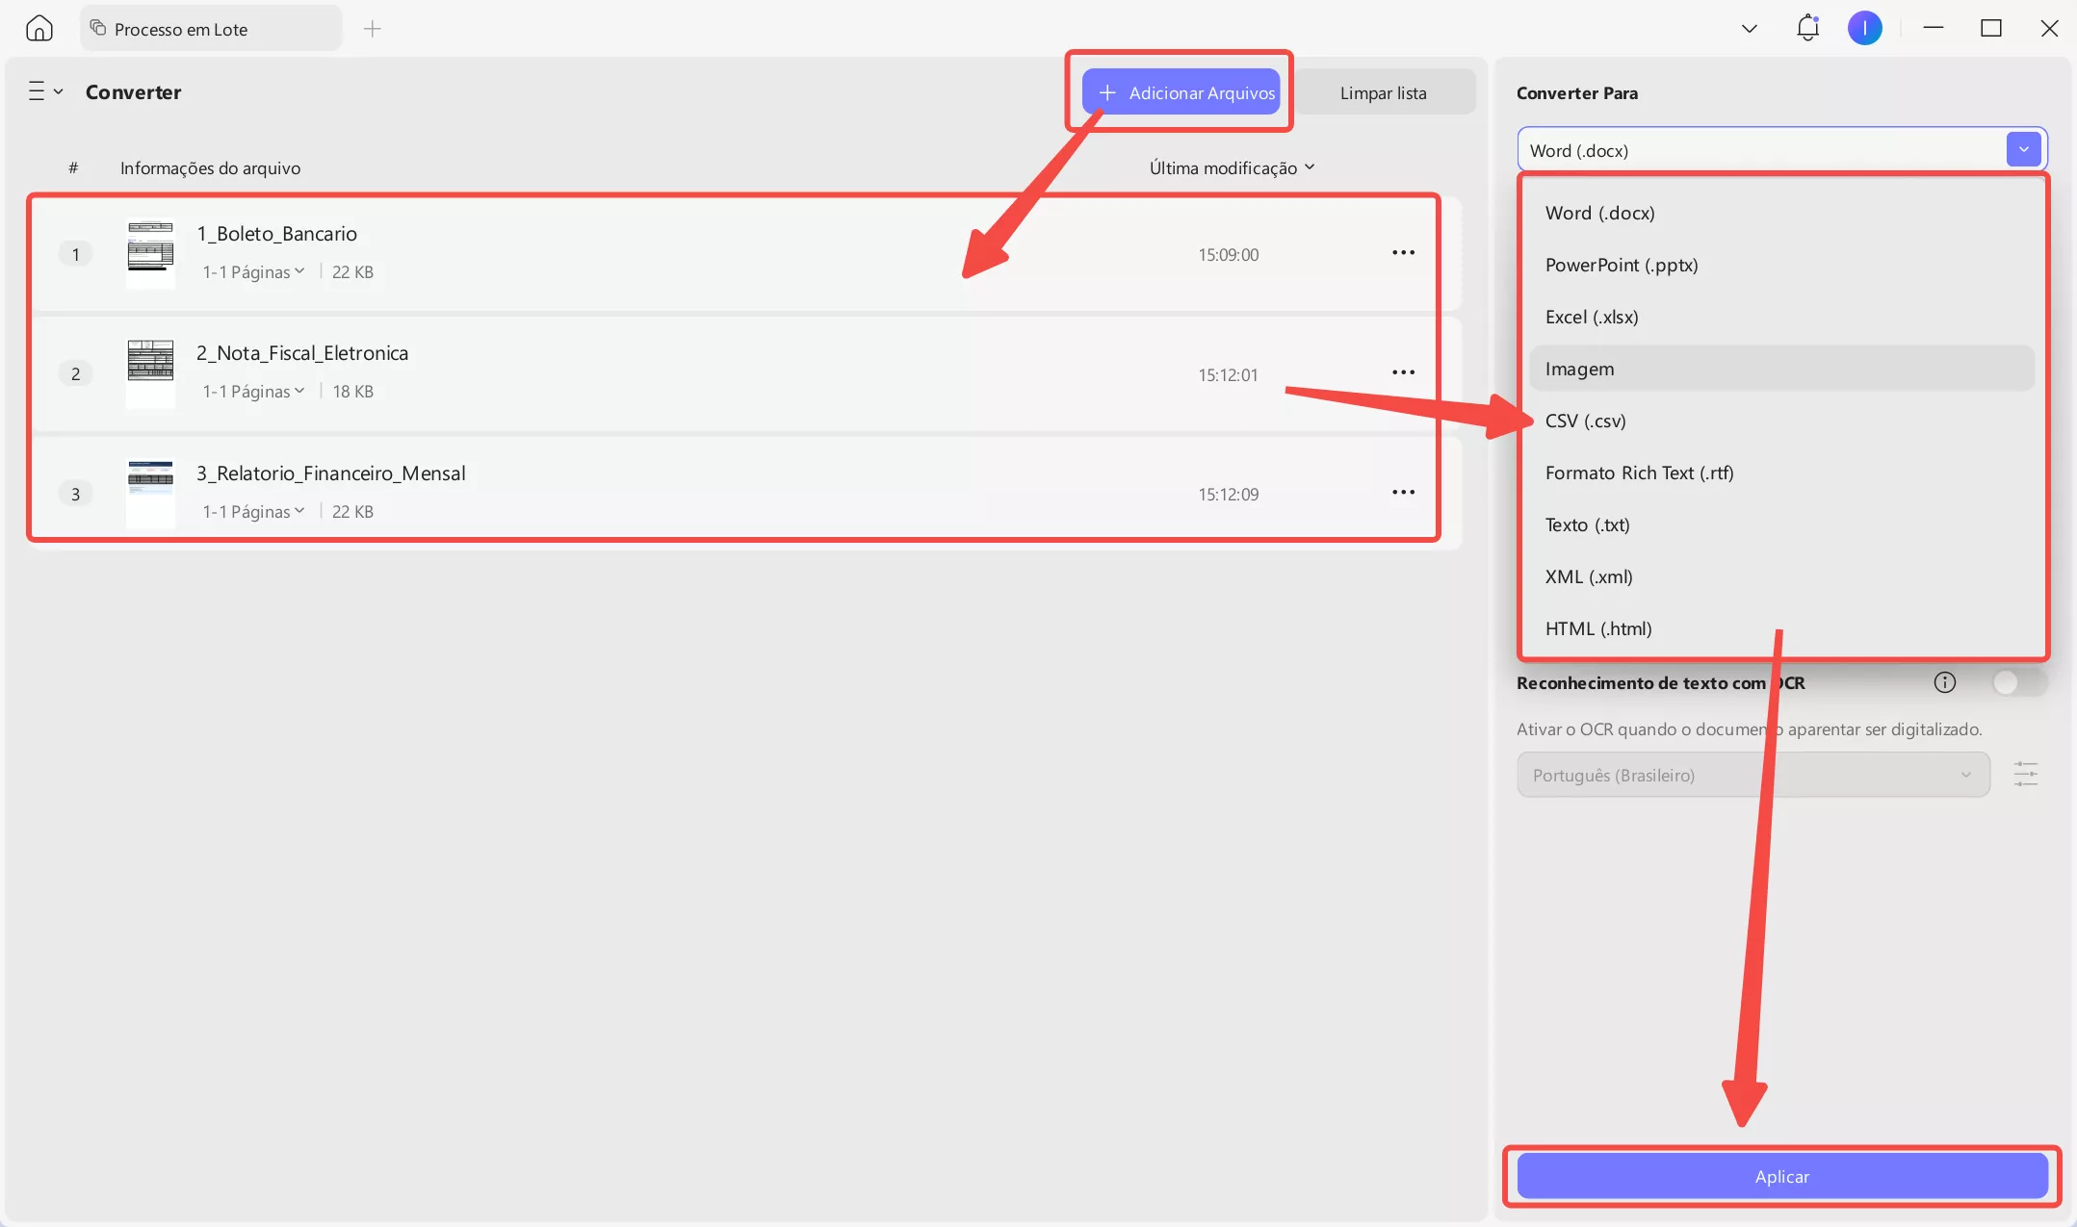Viewport: 2077px width, 1227px height.
Task: Maximize the application window
Action: [x=1990, y=28]
